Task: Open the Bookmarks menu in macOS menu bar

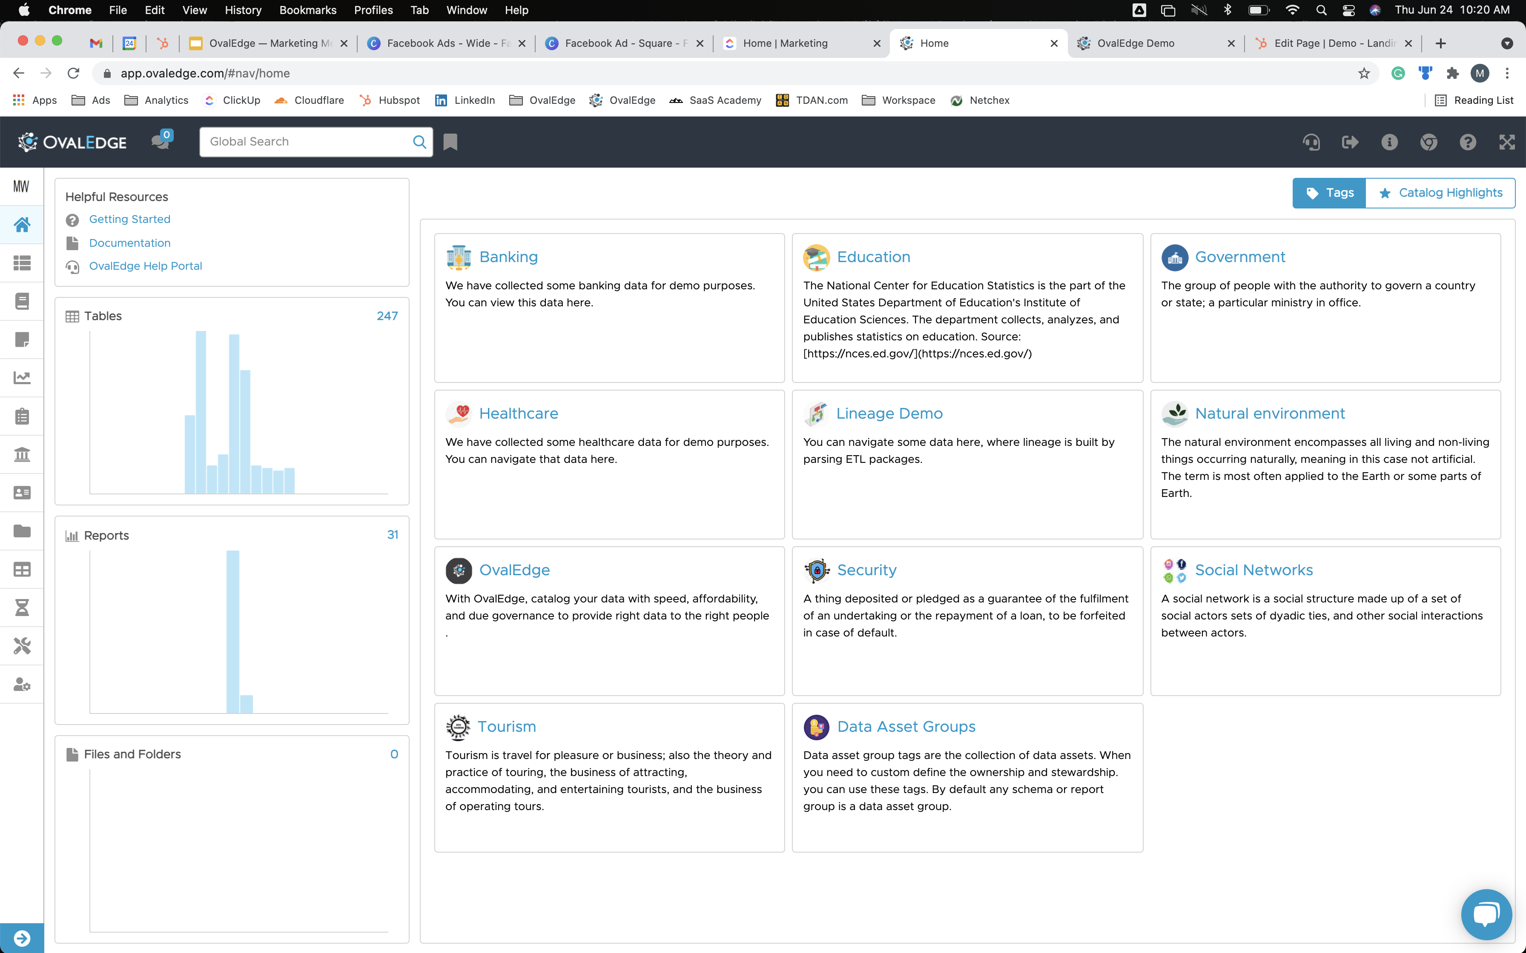Action: [308, 10]
